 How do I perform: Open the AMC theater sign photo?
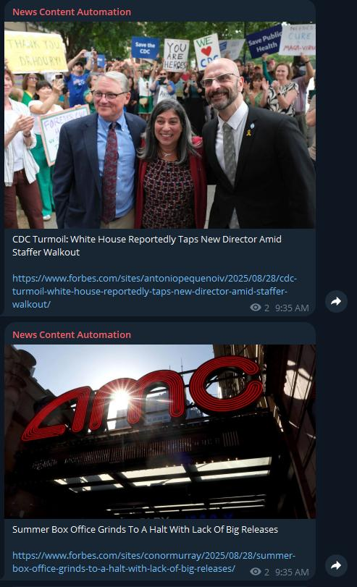click(x=160, y=431)
